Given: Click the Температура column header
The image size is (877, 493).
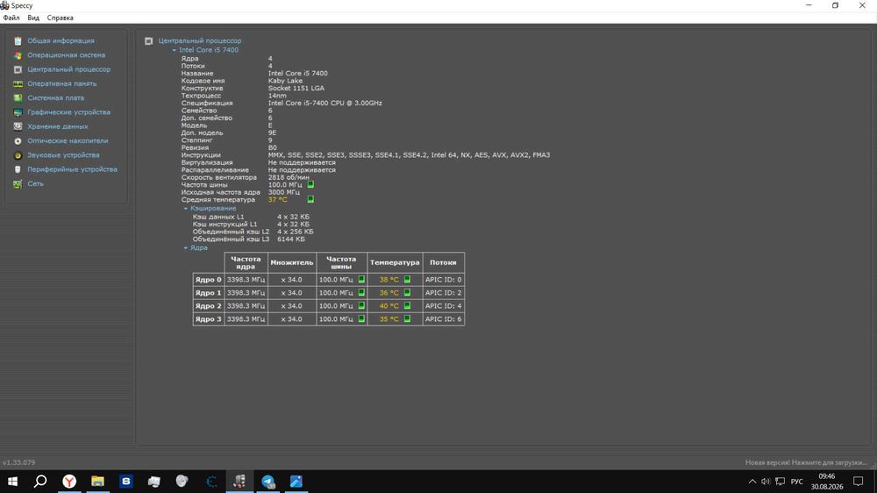Looking at the screenshot, I should pyautogui.click(x=395, y=262).
